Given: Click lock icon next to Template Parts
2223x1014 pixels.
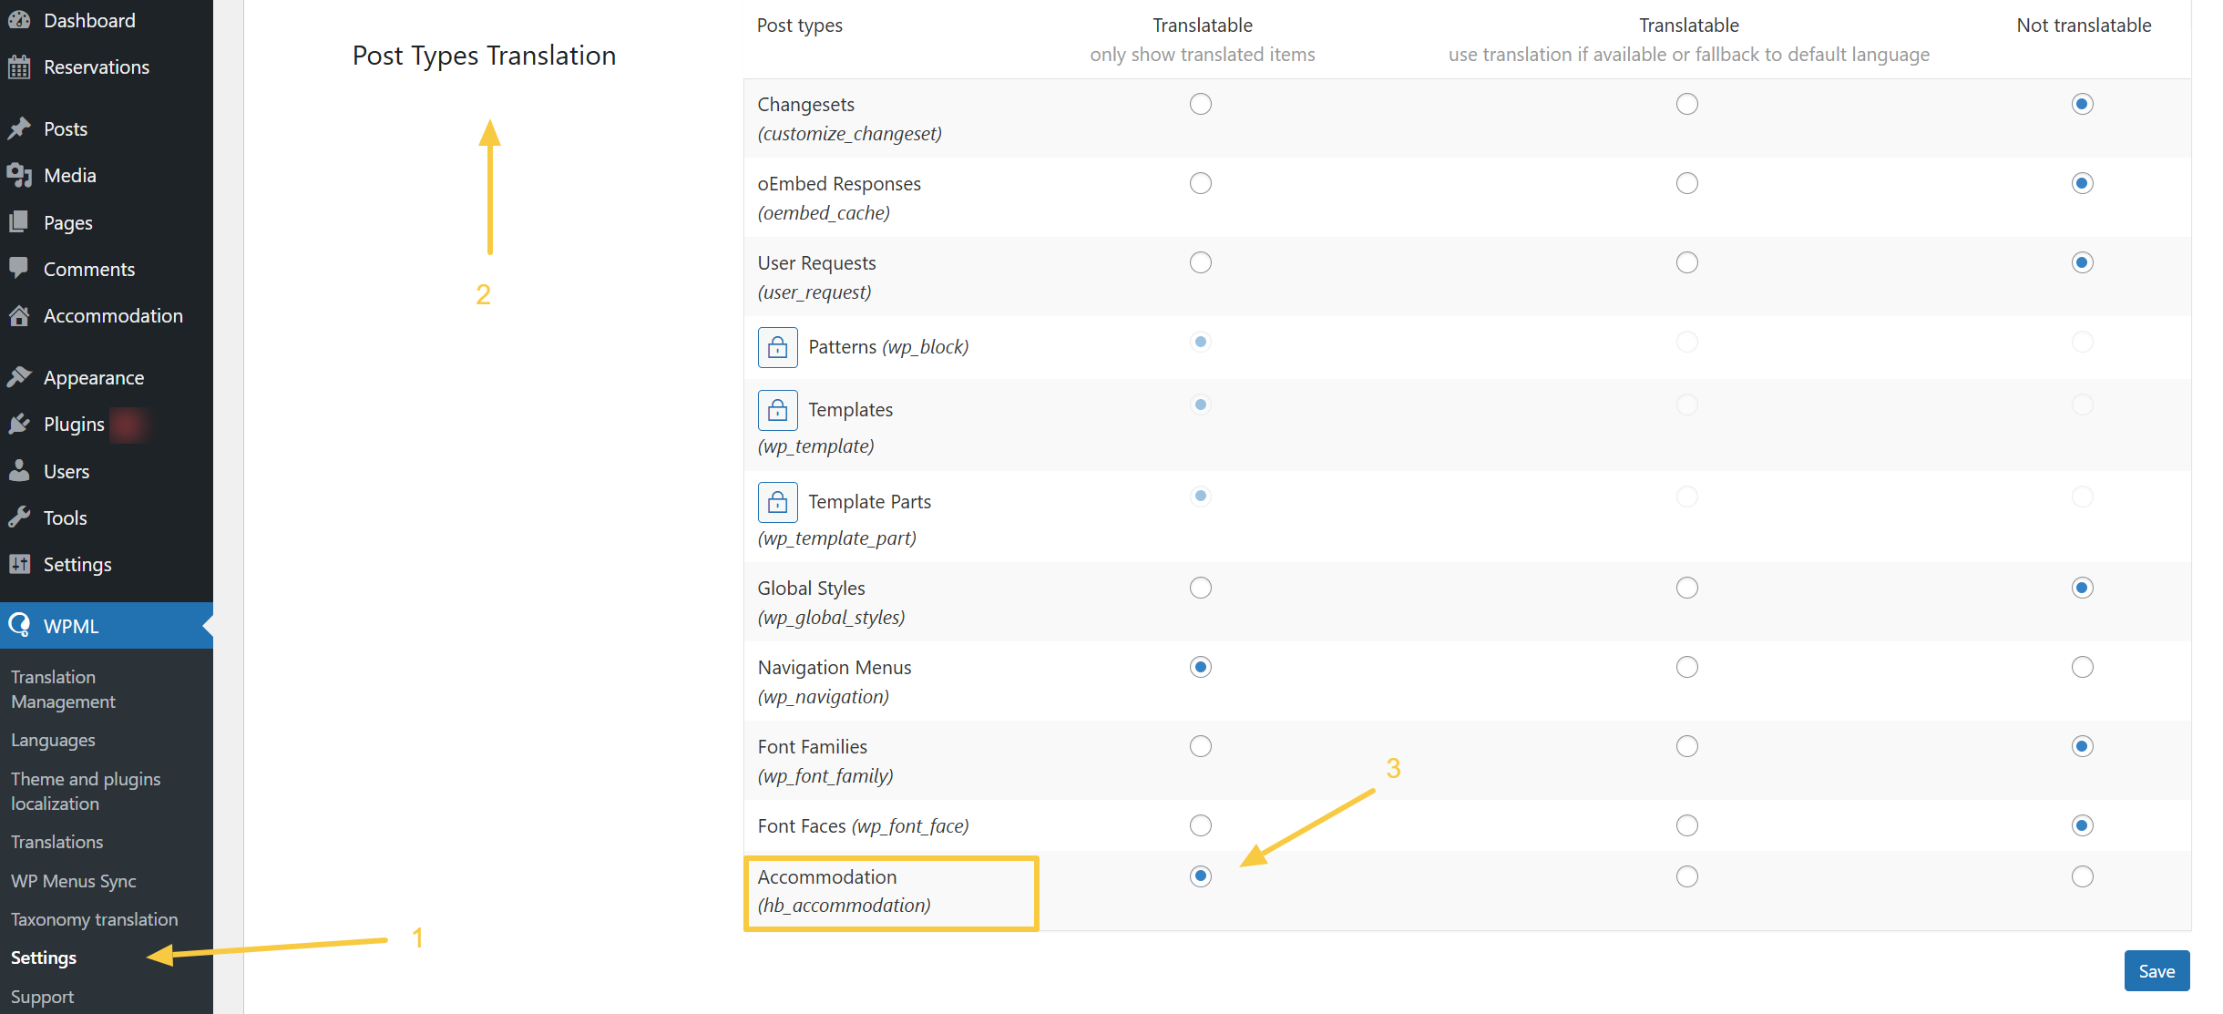Looking at the screenshot, I should coord(777,502).
